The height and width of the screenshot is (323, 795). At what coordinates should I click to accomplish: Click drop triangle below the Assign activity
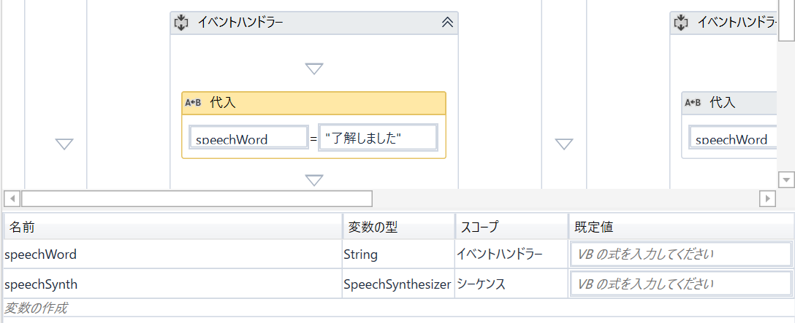(x=314, y=179)
